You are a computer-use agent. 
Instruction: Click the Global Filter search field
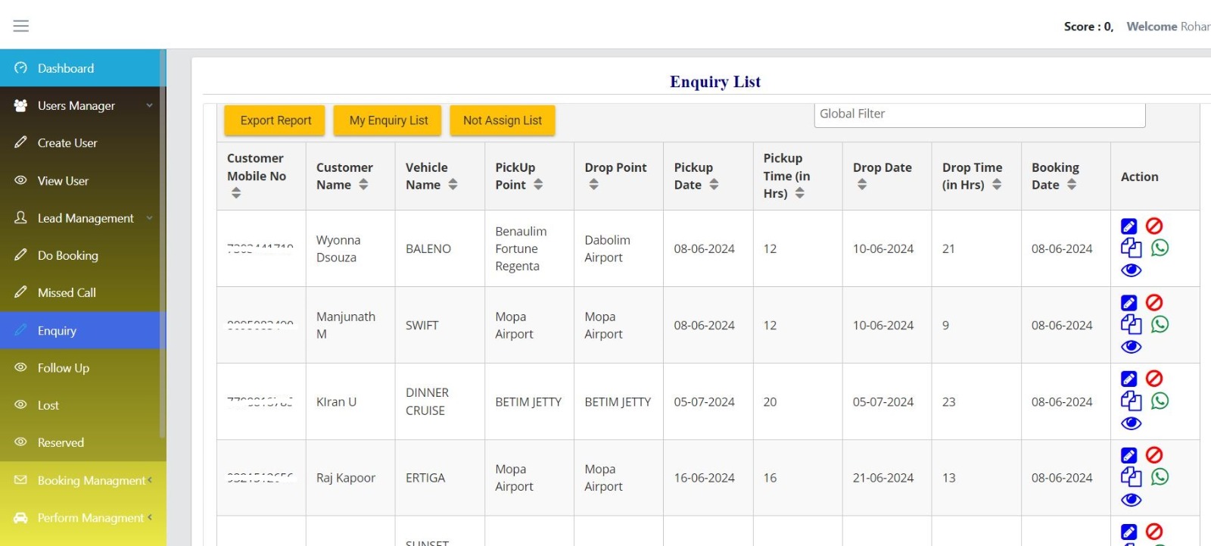point(979,114)
